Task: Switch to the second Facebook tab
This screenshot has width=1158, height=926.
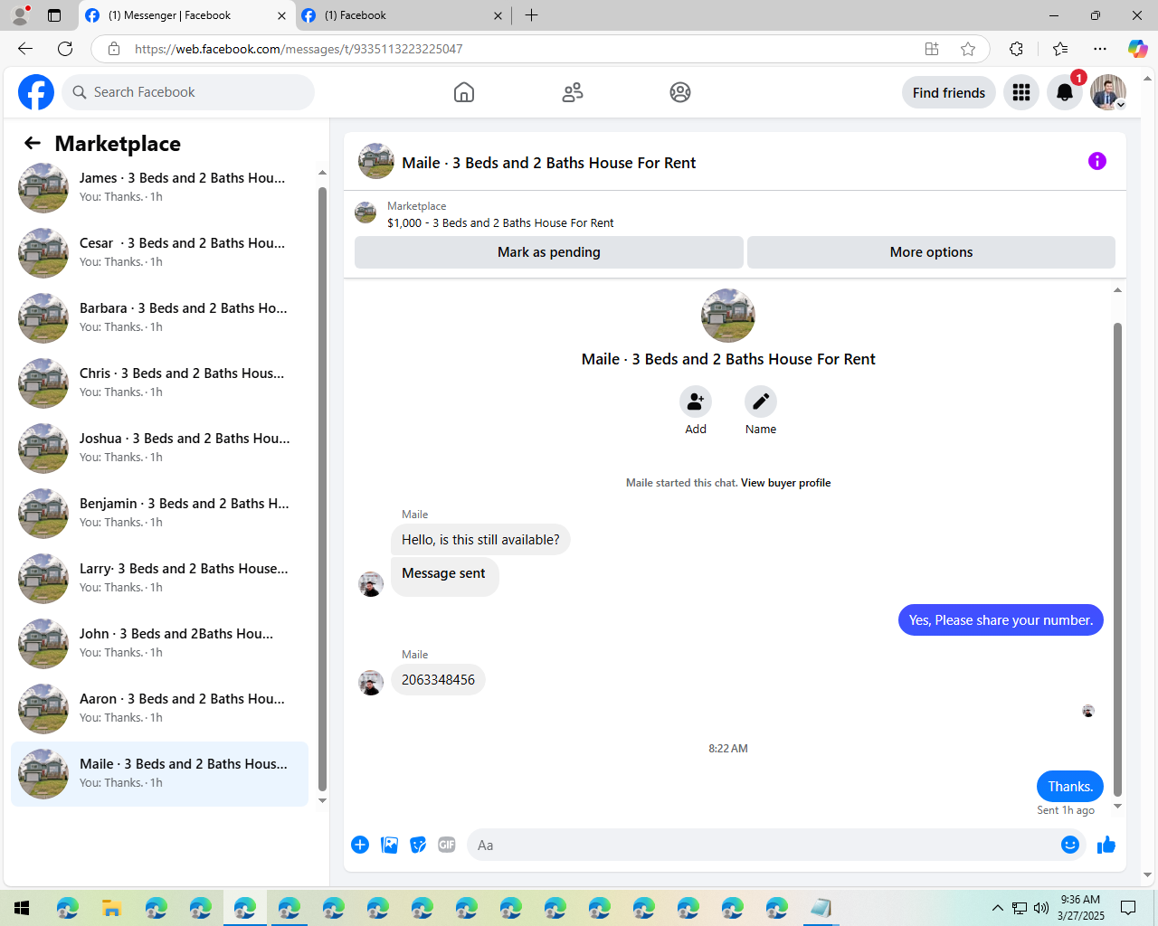Action: tap(403, 15)
